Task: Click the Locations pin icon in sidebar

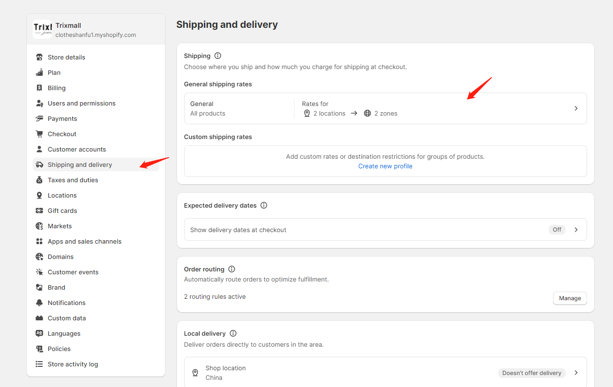Action: pos(39,195)
